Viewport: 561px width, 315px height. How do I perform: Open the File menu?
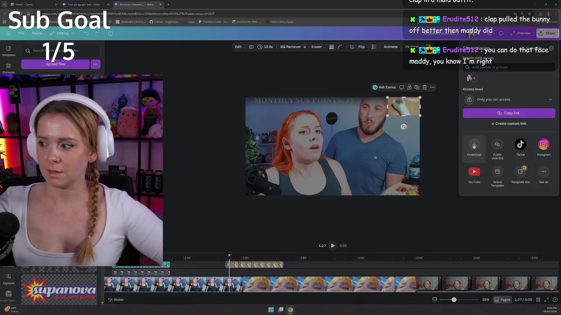click(x=21, y=33)
